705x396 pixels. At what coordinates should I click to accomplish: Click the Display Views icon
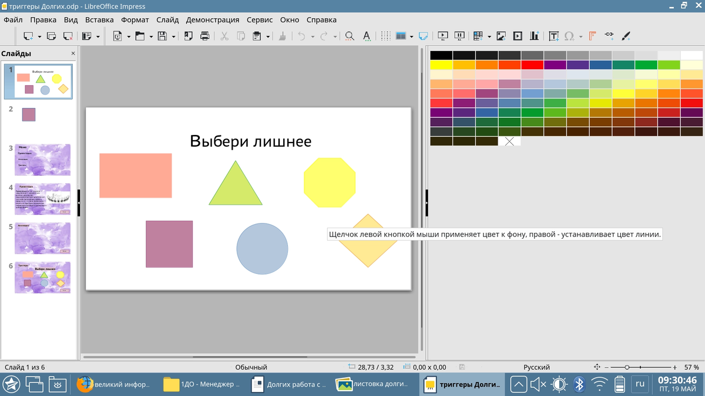click(401, 36)
